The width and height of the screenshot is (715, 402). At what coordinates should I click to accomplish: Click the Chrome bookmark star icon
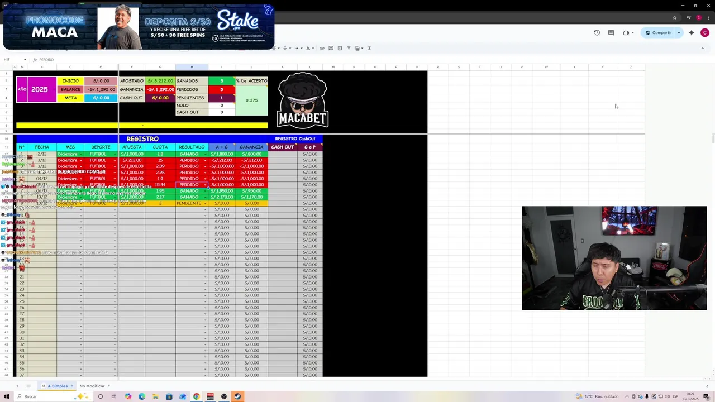pos(674,18)
